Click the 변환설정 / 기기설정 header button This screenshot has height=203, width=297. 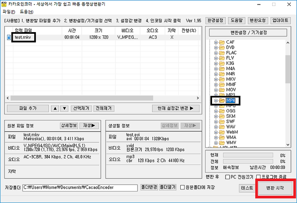point(248,33)
